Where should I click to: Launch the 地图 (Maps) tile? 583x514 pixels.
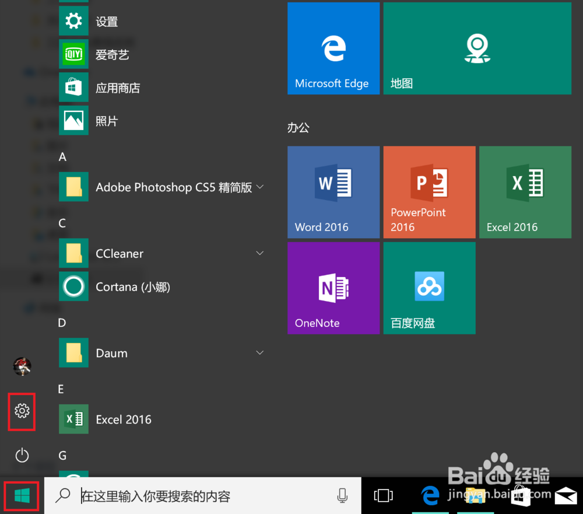(x=477, y=48)
